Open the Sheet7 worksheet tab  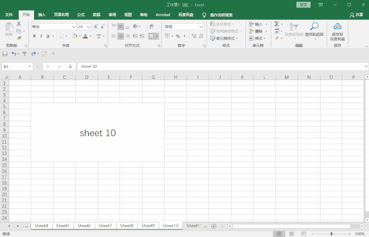pyautogui.click(x=105, y=225)
